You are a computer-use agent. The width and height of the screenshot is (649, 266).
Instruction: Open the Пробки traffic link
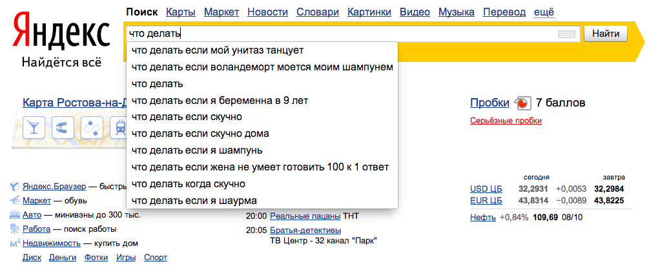click(489, 103)
